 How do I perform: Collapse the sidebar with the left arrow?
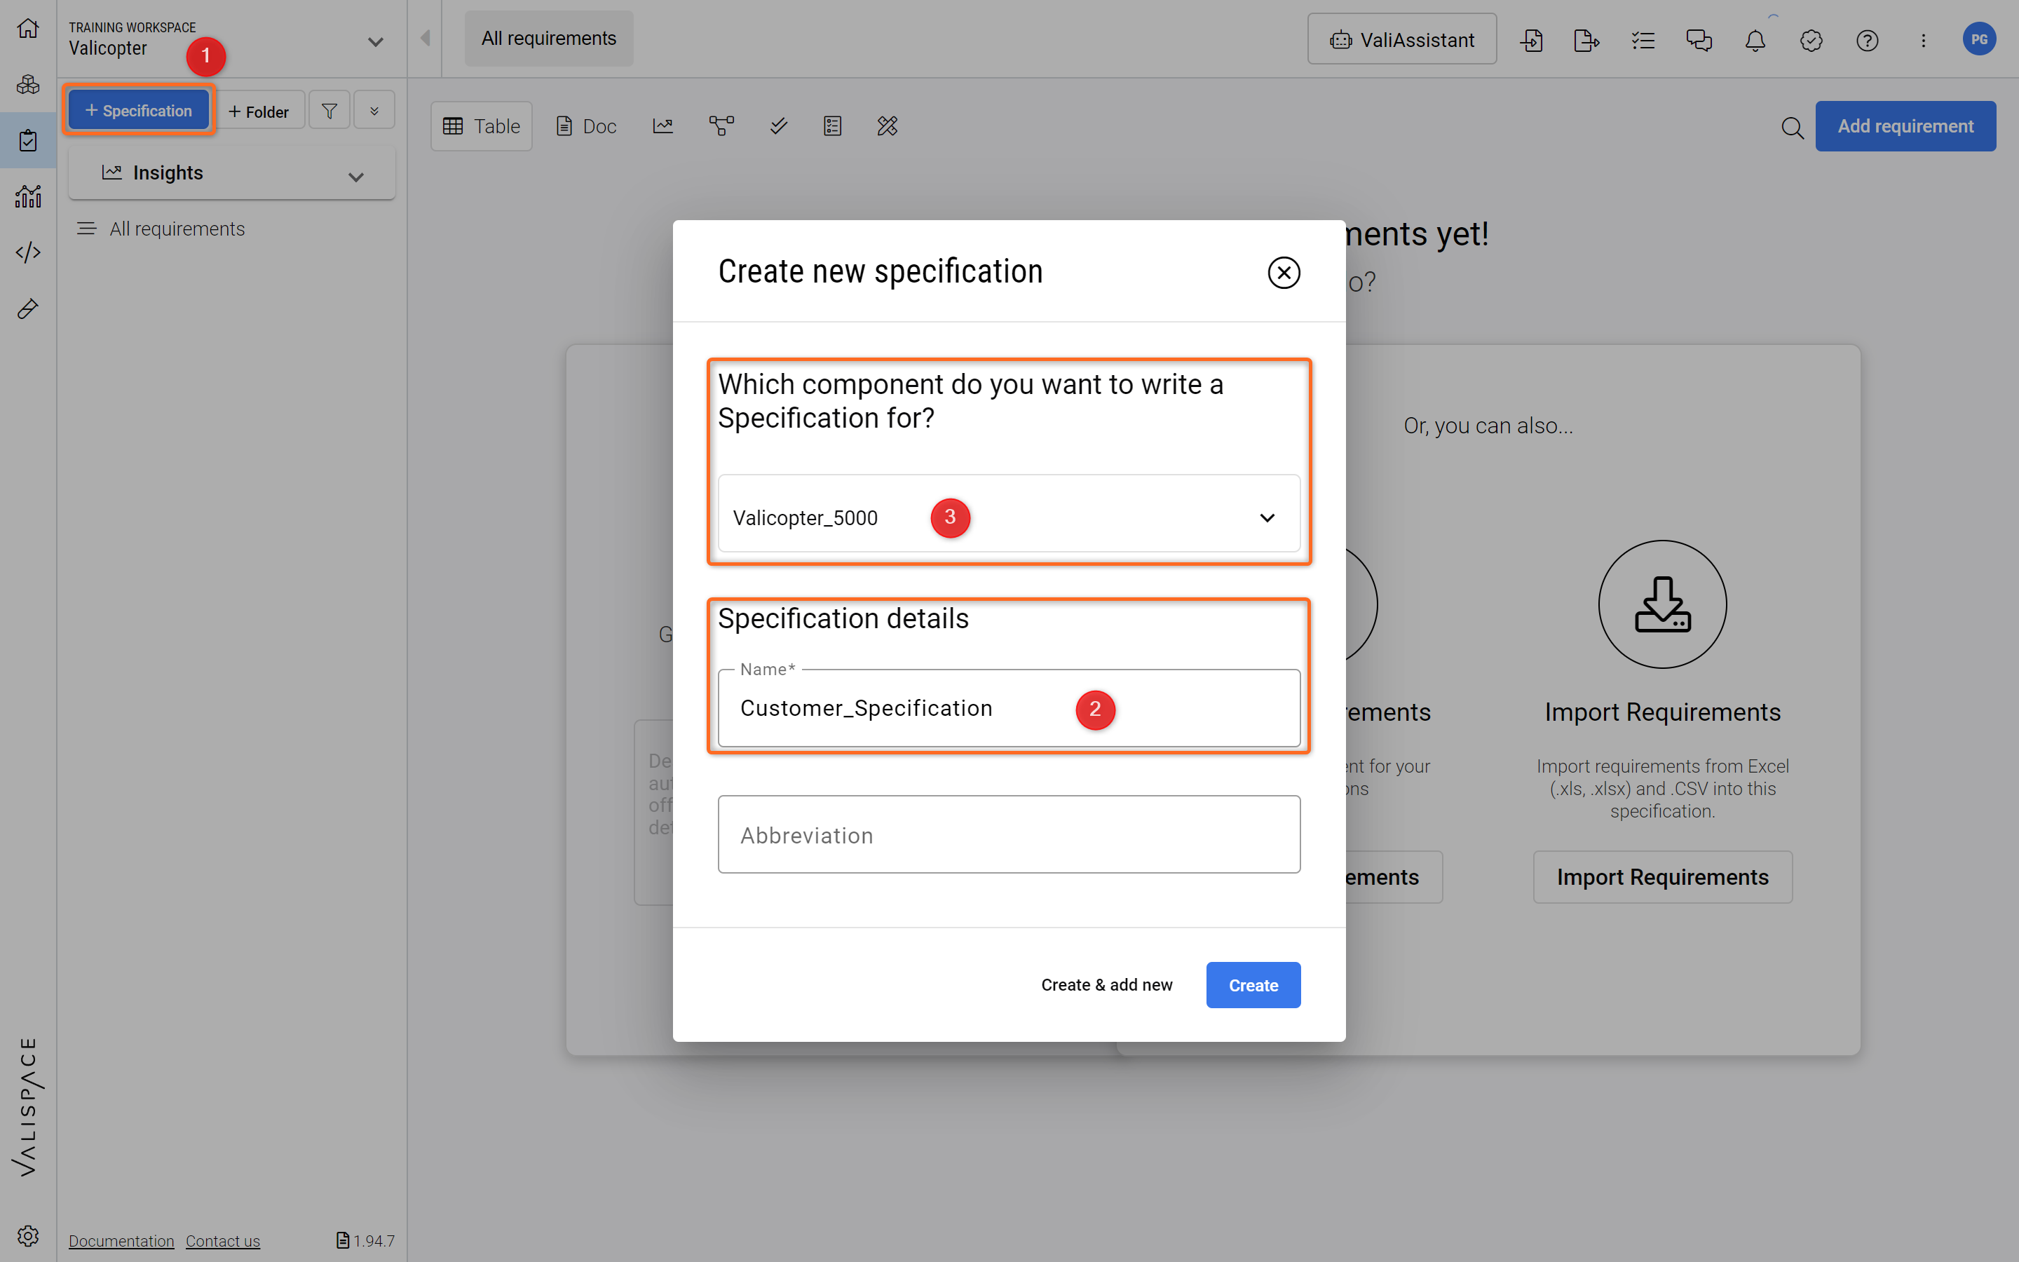(x=426, y=39)
